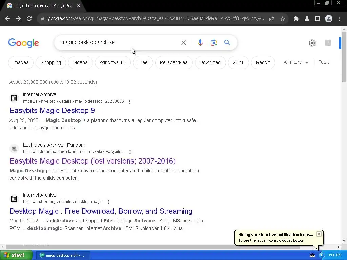
Task: Click Internet Archive favicon of magic-desktop_20200825 result
Action: pos(14,98)
